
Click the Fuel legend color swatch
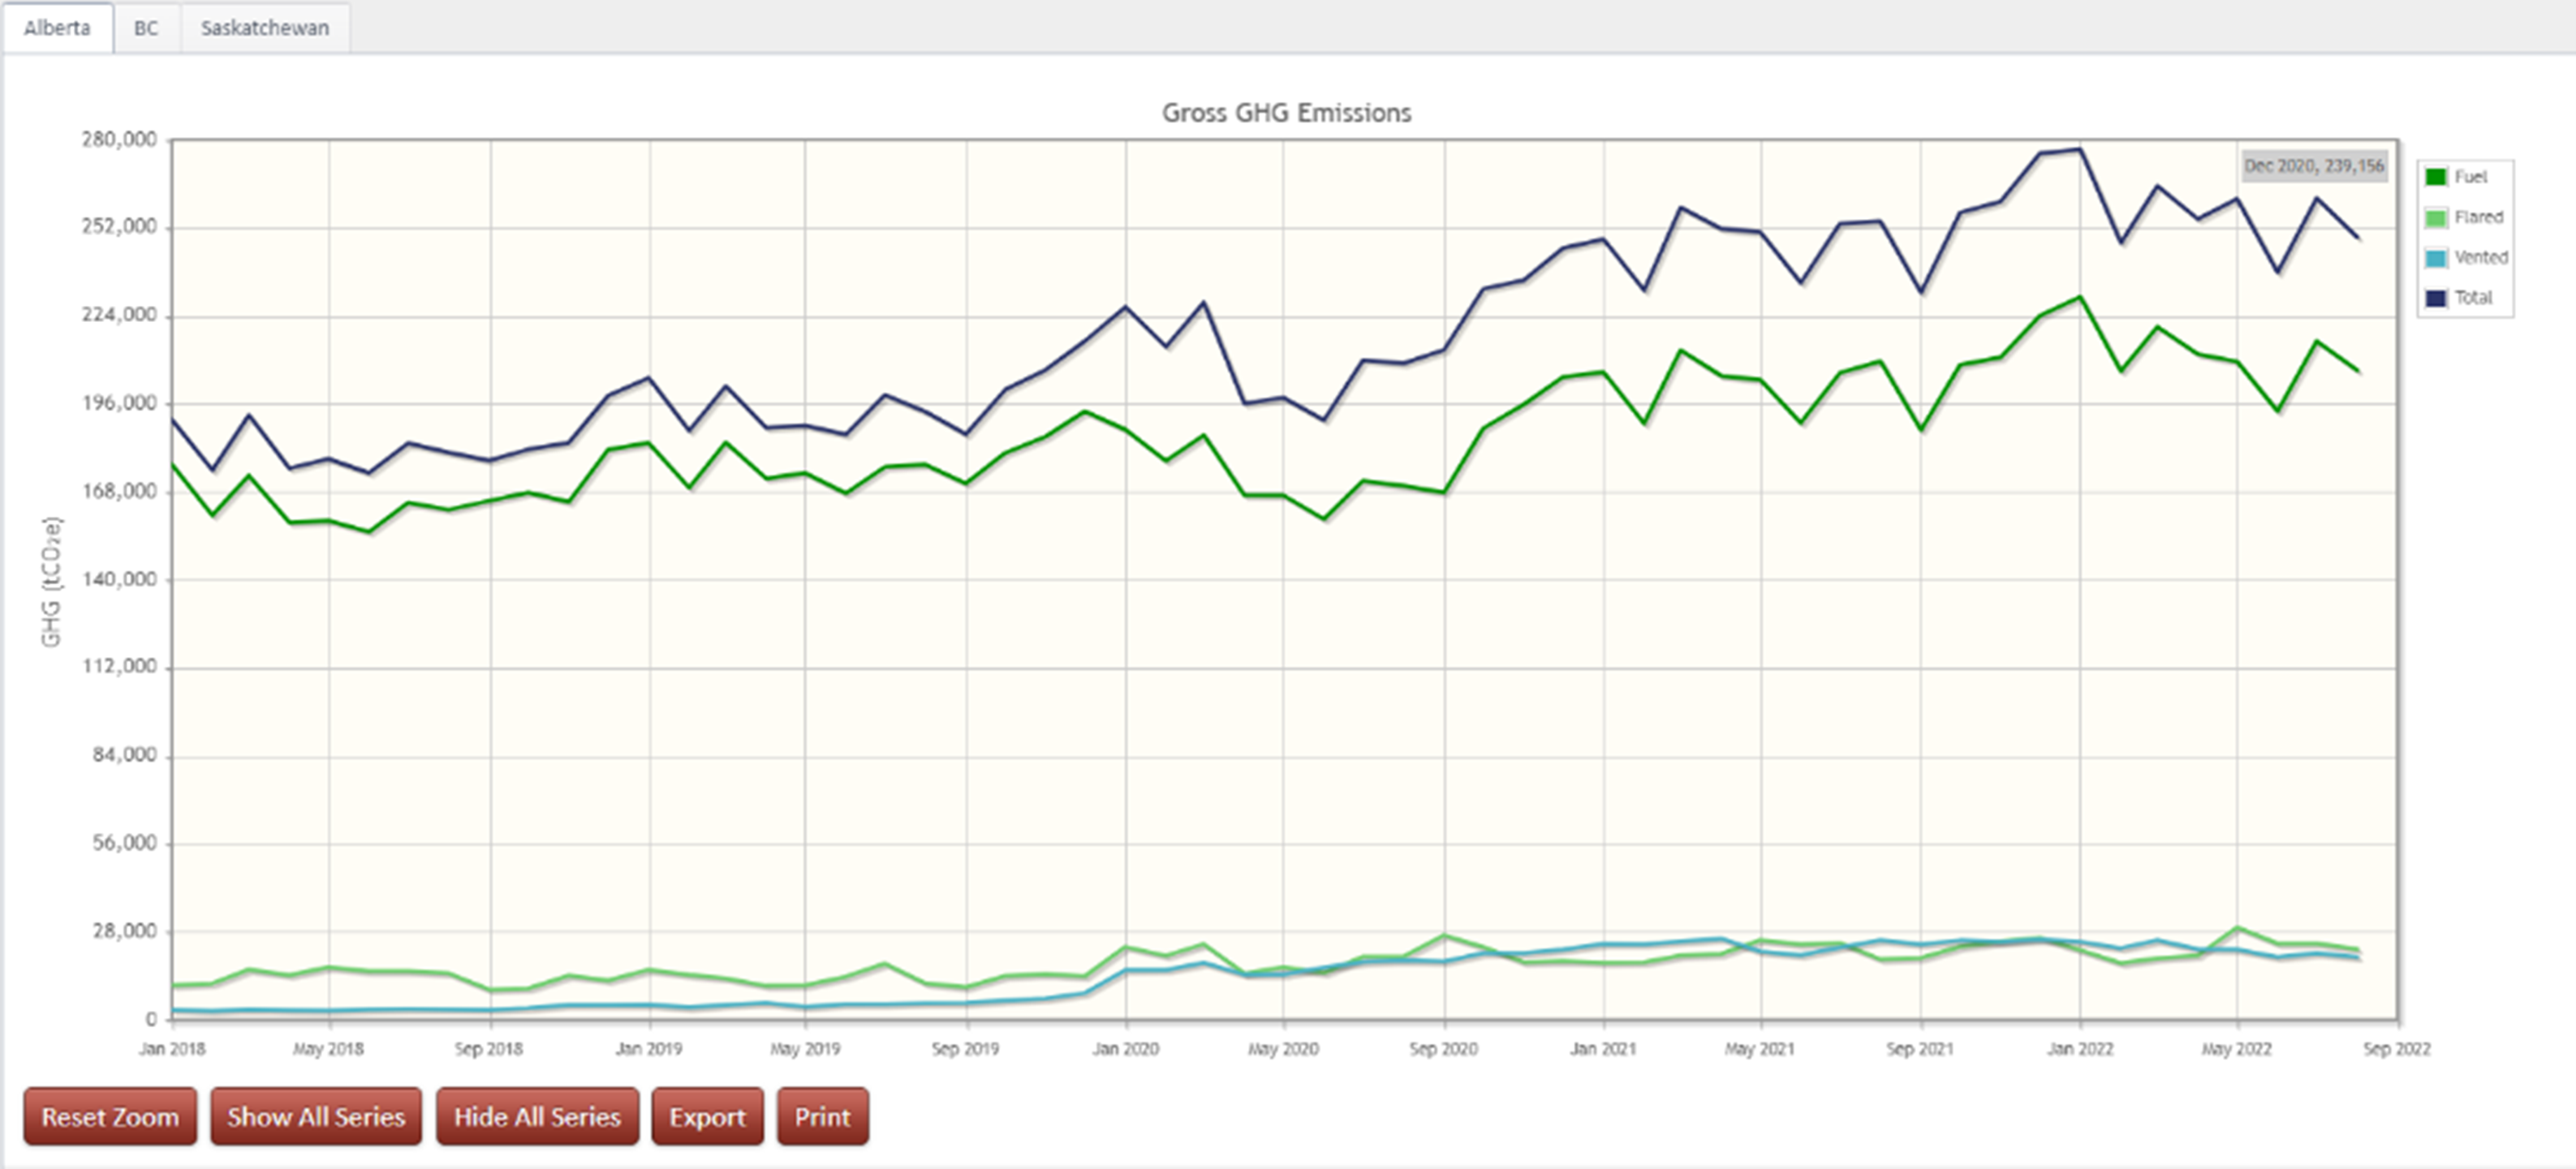click(x=2436, y=177)
